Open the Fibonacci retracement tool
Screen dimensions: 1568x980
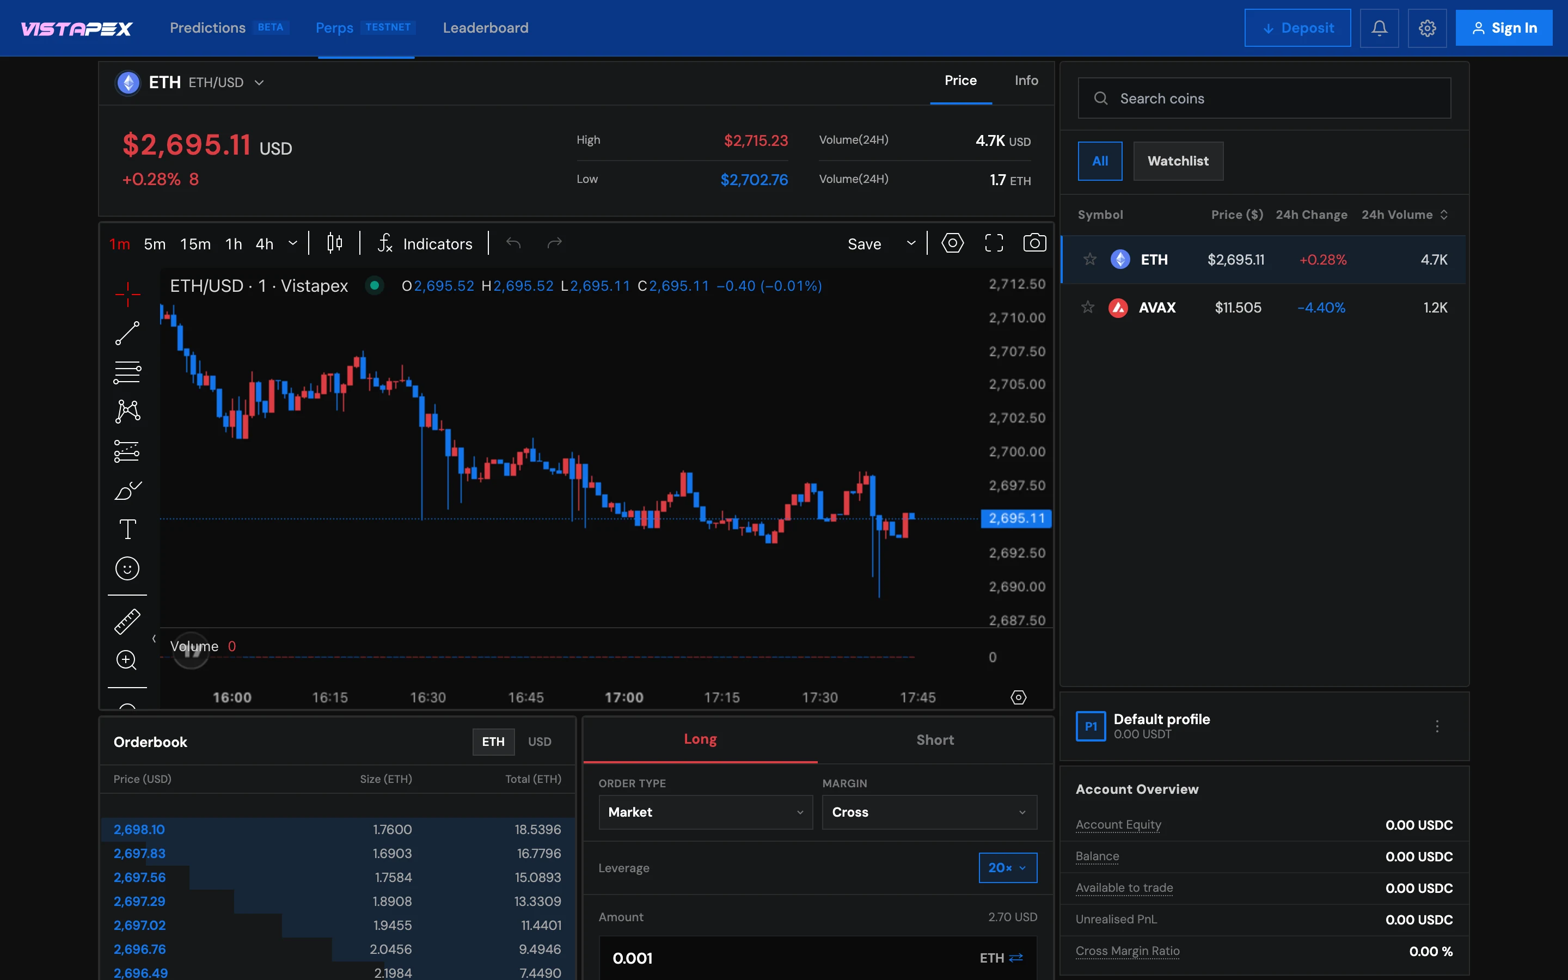[x=127, y=373]
